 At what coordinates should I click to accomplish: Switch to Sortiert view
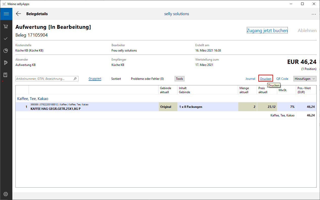click(116, 79)
